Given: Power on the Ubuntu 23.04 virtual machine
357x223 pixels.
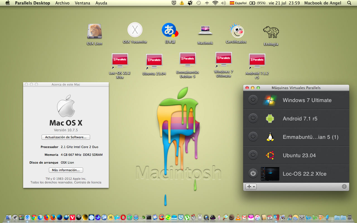Looking at the screenshot, I should click(x=253, y=155).
